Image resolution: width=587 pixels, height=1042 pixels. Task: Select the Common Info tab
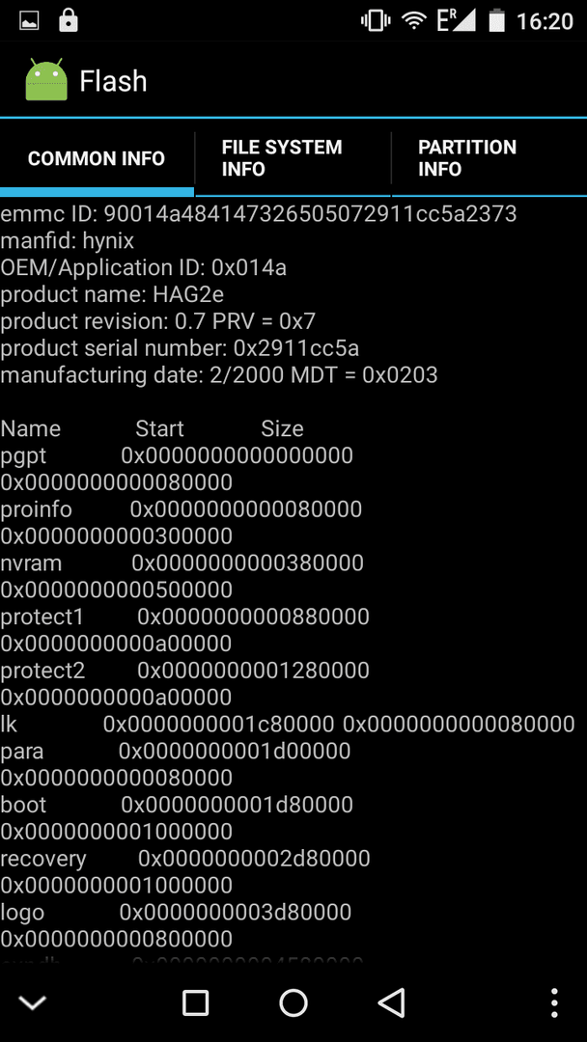(x=98, y=158)
